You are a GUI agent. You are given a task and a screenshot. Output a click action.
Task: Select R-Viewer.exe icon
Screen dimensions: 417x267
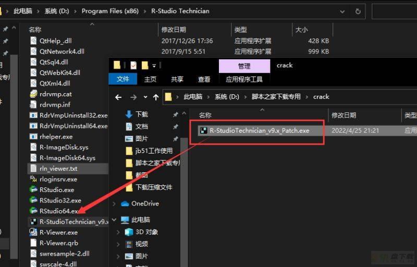(33, 232)
